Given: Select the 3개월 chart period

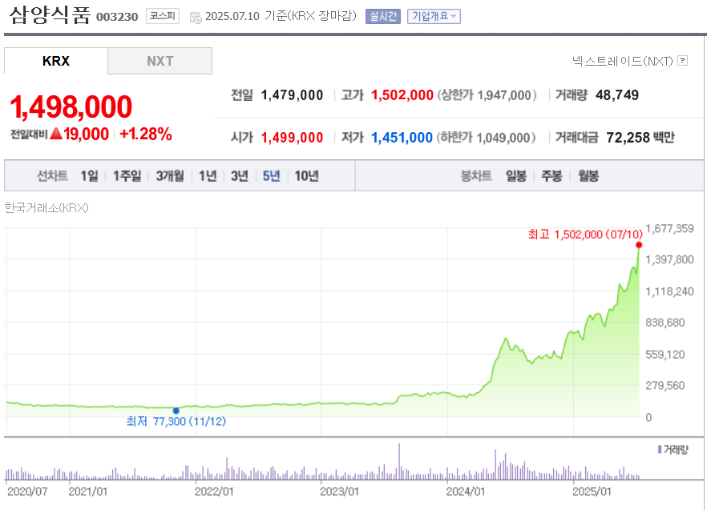Looking at the screenshot, I should click(x=170, y=176).
